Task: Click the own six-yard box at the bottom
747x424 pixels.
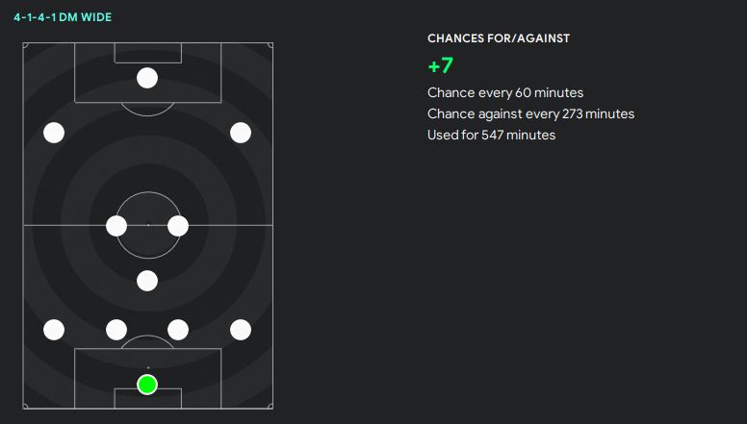Action: 147,400
